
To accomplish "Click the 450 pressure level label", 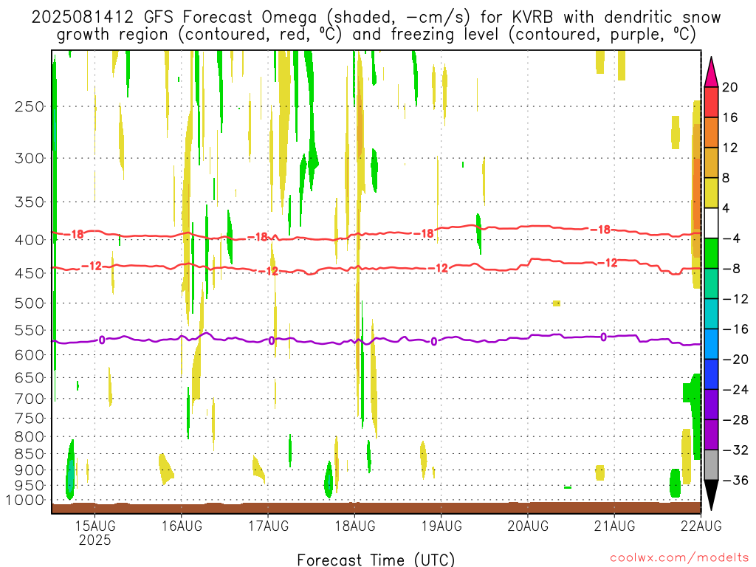I will pyautogui.click(x=30, y=273).
